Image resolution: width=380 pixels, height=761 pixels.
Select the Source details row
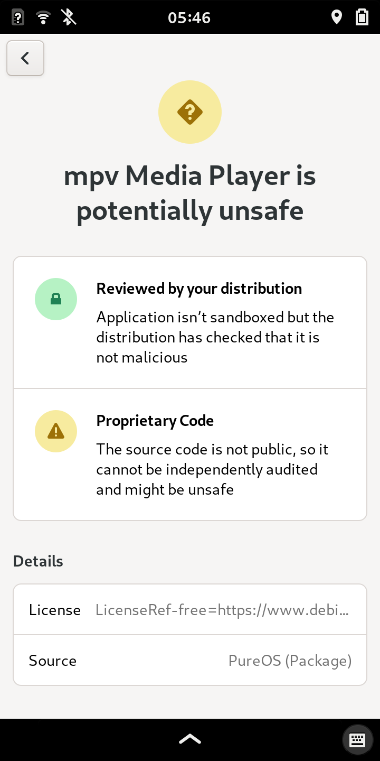tap(190, 661)
